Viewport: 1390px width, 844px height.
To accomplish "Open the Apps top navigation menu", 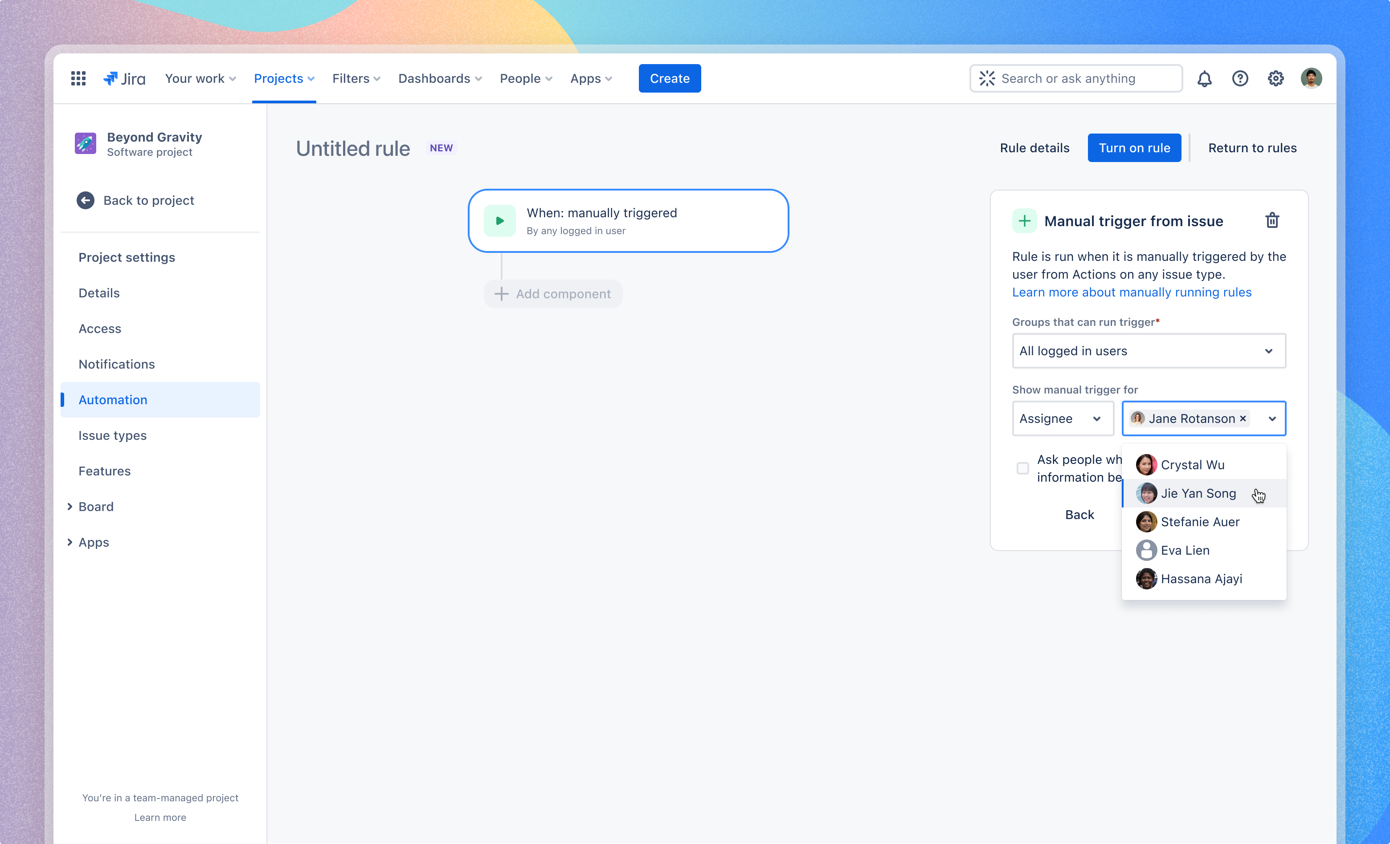I will coord(591,78).
